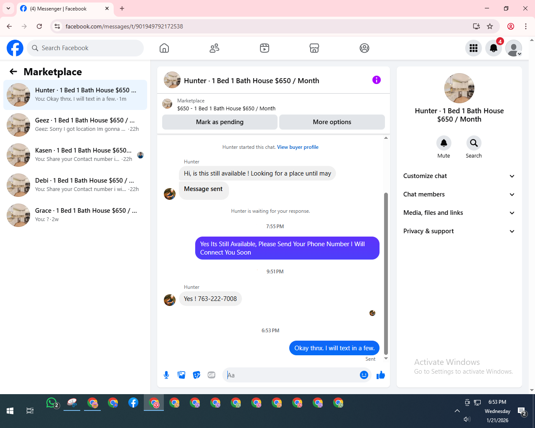535x428 pixels.
Task: Open the Notifications bell icon
Action: (494, 48)
